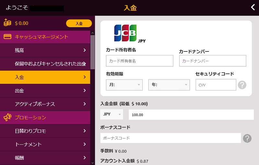The width and height of the screenshot is (259, 165).
Task: Click the back arrow at top right
Action: click(253, 7)
